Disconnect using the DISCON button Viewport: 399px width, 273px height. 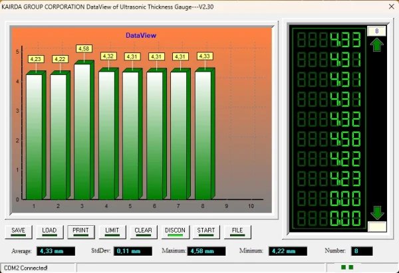176,232
